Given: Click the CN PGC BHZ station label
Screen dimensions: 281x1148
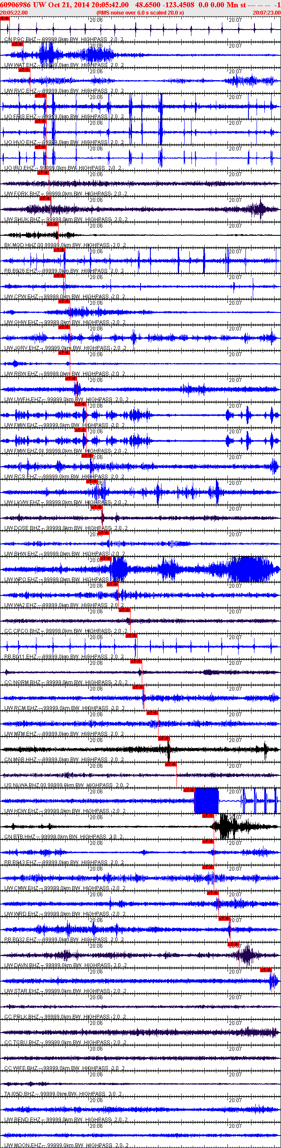Looking at the screenshot, I should point(21,40).
